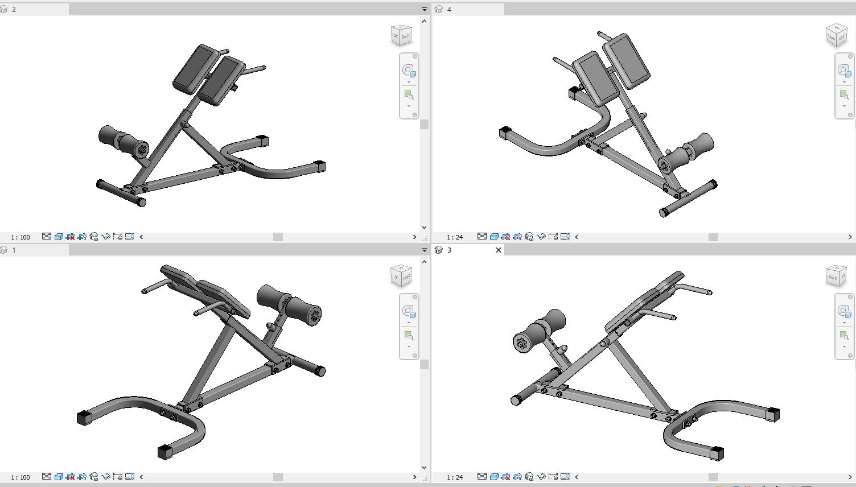This screenshot has height=487, width=856.
Task: Click the Zoom region tool in view 4
Action: 844,95
